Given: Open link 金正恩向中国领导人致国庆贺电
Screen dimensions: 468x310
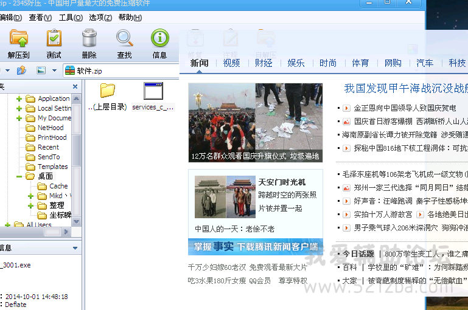Looking at the screenshot, I should 405,108.
